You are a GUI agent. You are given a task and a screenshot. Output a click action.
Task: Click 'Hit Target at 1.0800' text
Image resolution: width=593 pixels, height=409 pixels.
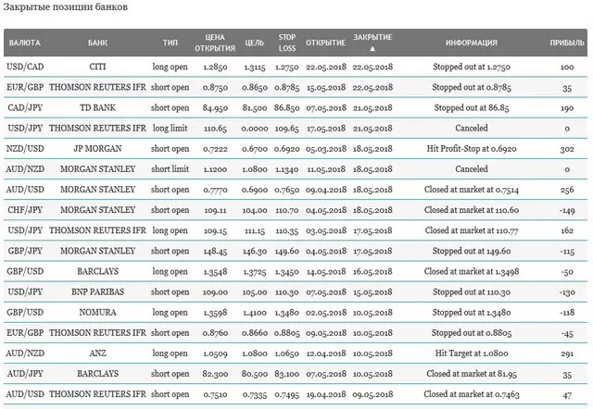(472, 353)
